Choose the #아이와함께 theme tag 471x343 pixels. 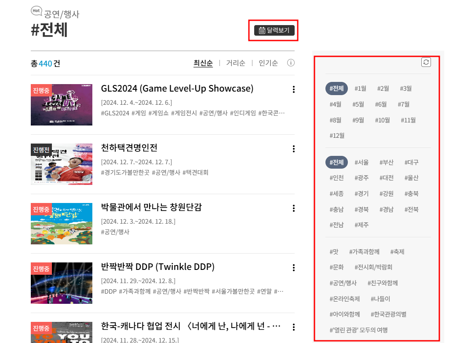click(345, 314)
